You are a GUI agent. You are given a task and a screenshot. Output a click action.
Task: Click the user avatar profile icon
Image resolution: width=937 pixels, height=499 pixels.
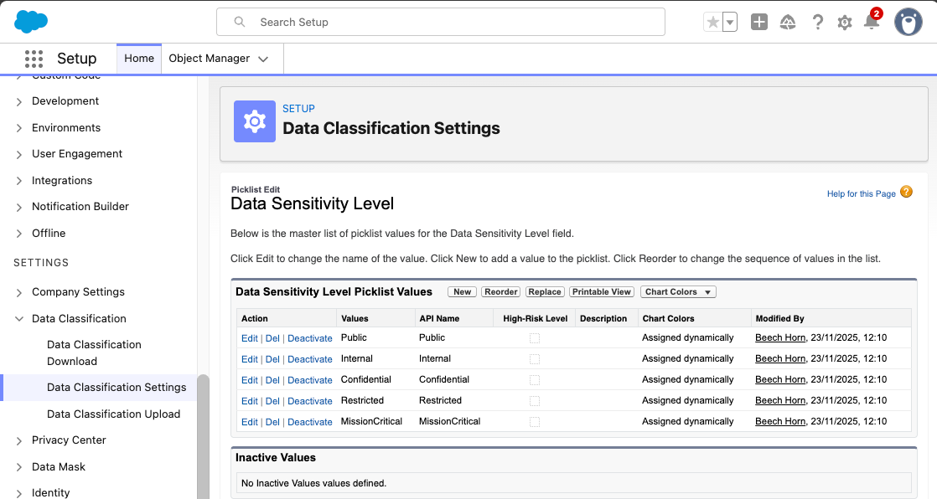coord(908,22)
